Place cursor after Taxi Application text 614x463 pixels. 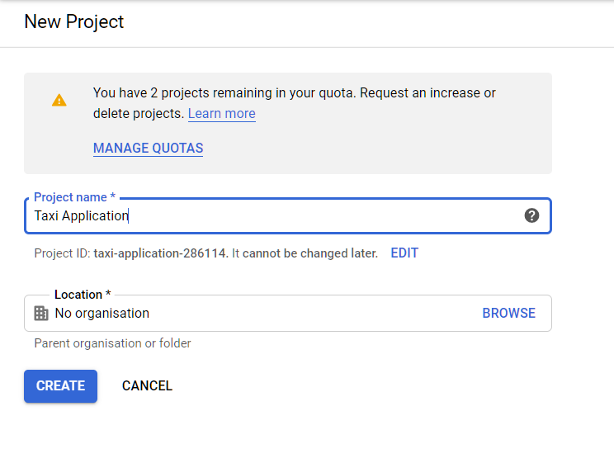coord(130,216)
